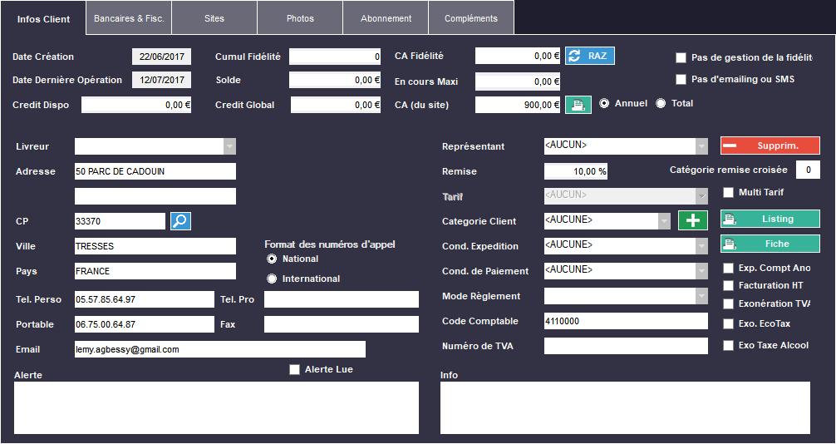Check the Alerte Lue box
This screenshot has width=836, height=444.
tap(294, 369)
